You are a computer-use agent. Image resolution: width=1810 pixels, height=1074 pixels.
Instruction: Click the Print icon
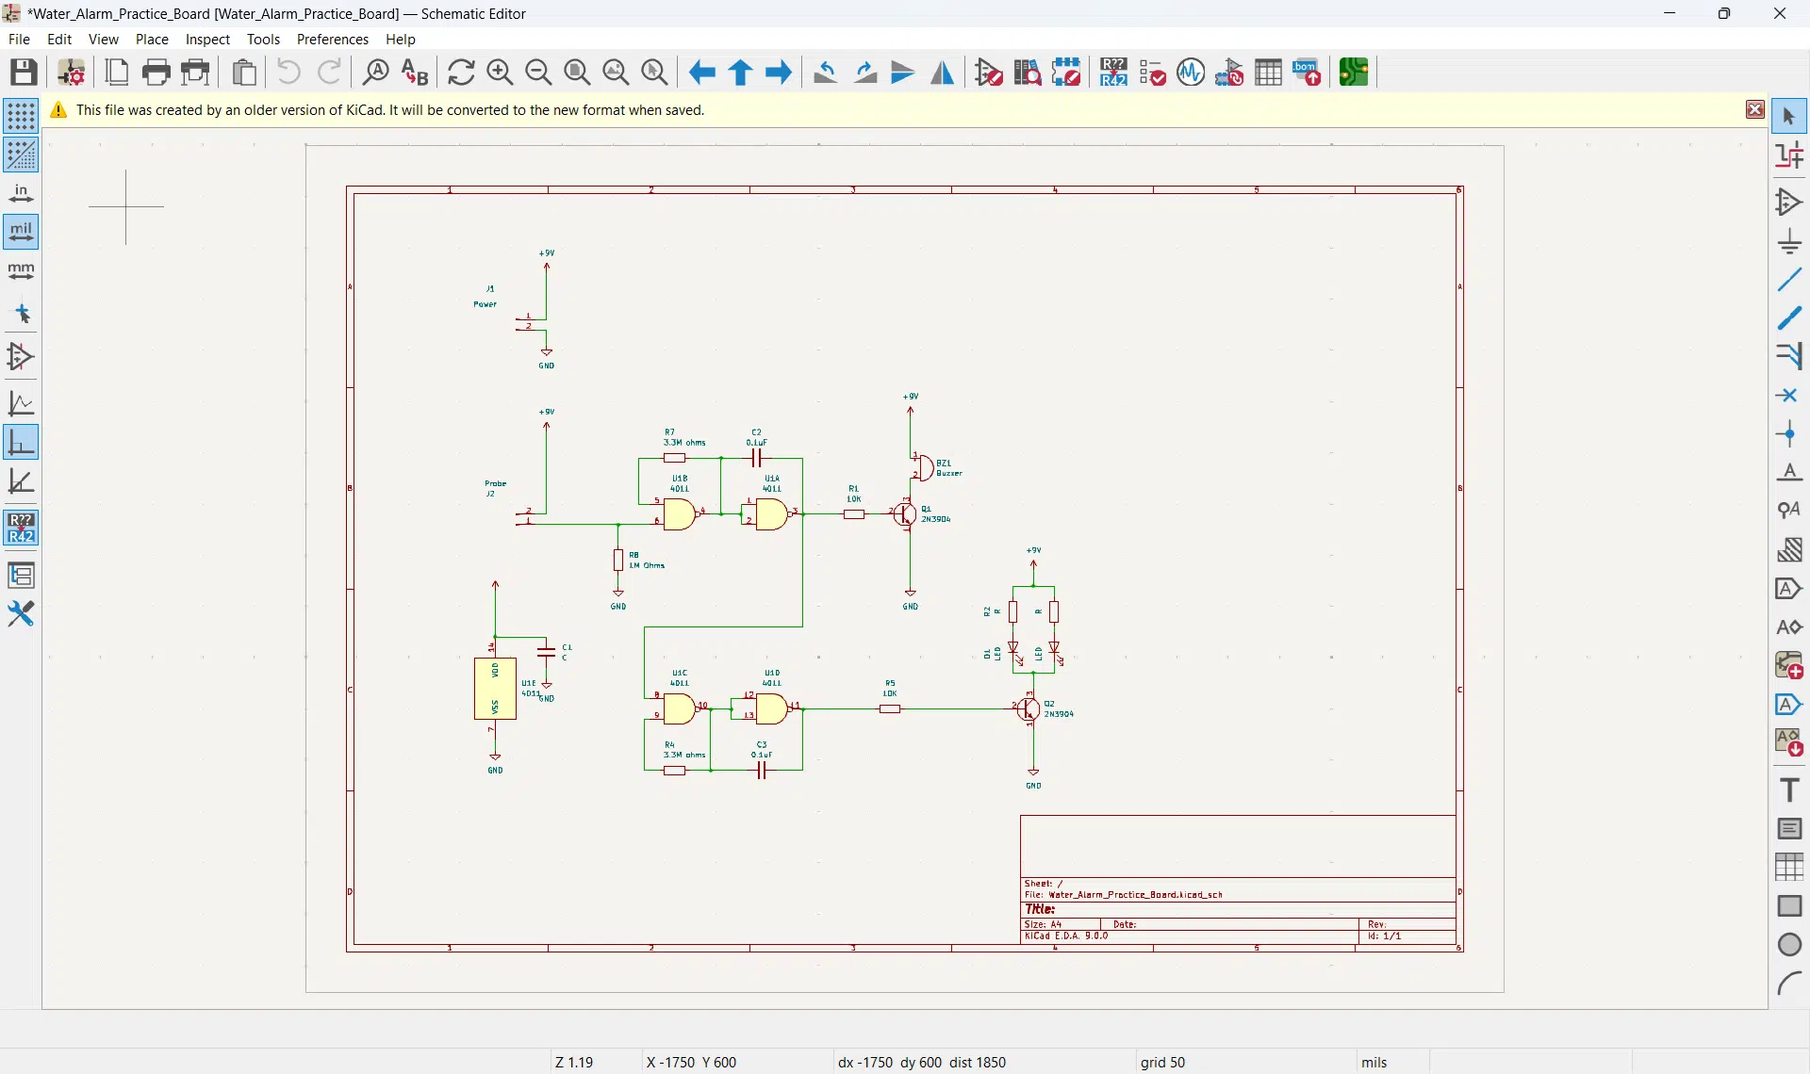point(156,73)
